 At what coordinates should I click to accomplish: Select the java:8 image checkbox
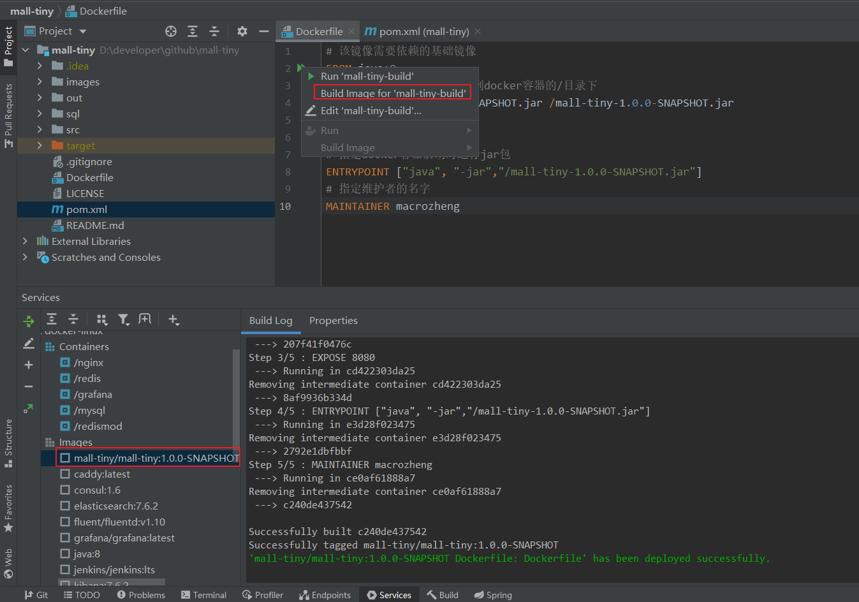(x=65, y=554)
